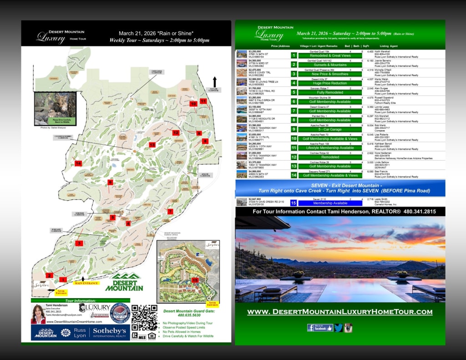Image resolution: width=466 pixels, height=360 pixels.
Task: Click the '5 - Car Garage' banner
Action: (x=329, y=129)
